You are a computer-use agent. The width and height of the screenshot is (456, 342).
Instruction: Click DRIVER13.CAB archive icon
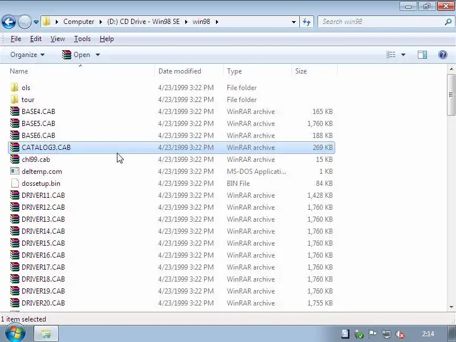pyautogui.click(x=15, y=219)
